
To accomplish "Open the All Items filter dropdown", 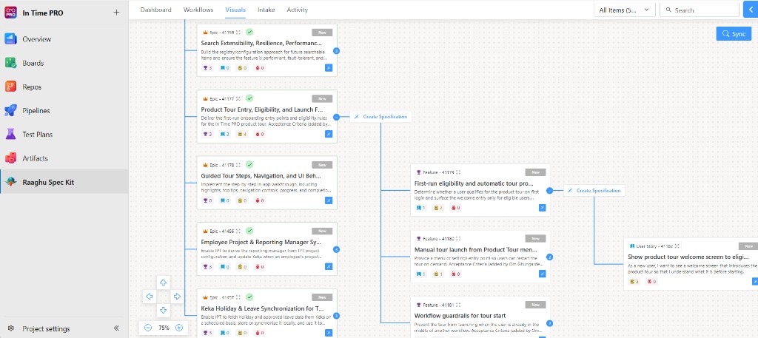I will (625, 10).
